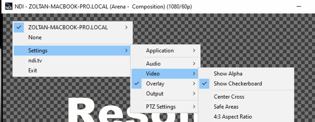Enable the Center Cross overlay
Image resolution: width=315 pixels, height=122 pixels.
(x=229, y=97)
